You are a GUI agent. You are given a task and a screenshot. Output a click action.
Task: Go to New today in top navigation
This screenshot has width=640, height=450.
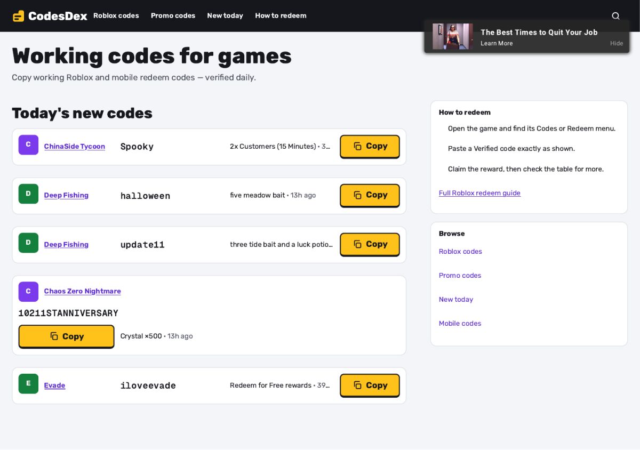point(225,16)
